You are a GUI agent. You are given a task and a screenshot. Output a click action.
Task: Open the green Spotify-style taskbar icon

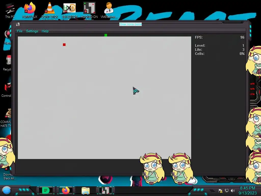[x=46, y=190]
